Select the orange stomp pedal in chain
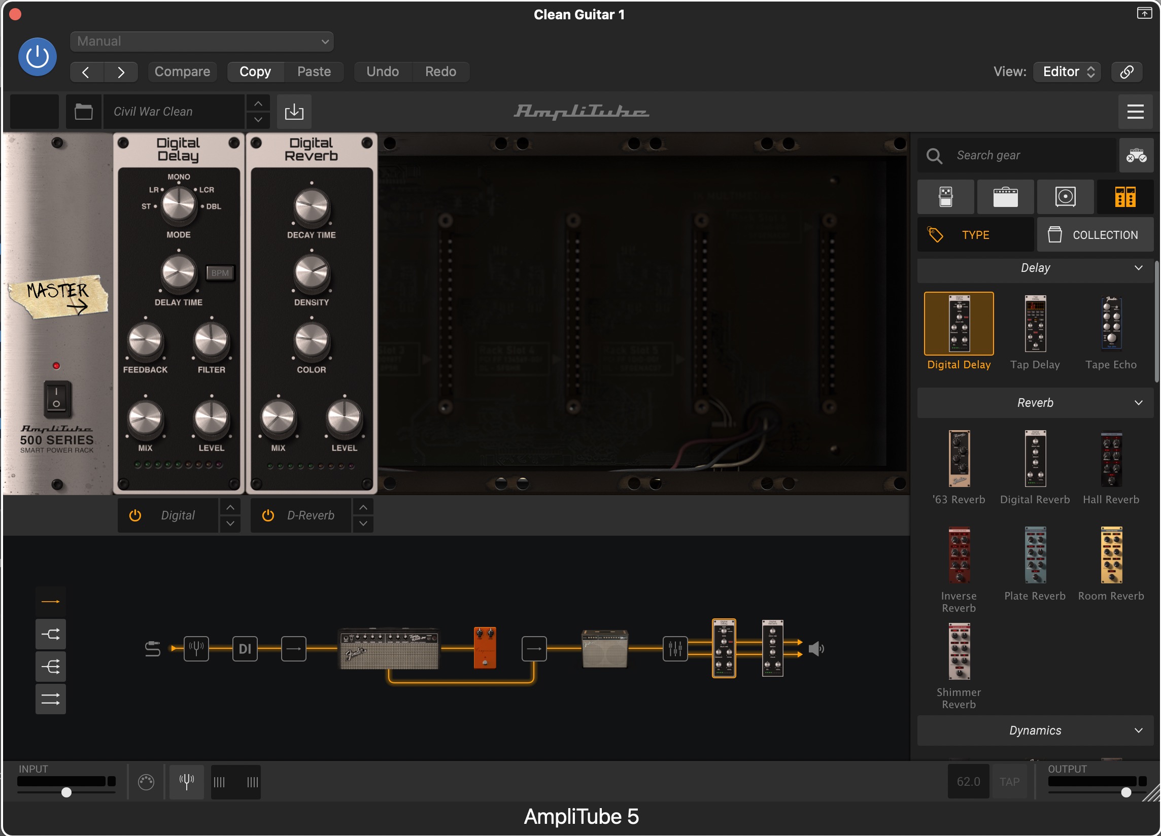The width and height of the screenshot is (1161, 836). (x=485, y=648)
